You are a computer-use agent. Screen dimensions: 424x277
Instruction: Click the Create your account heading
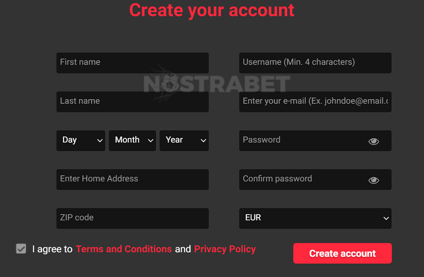tap(211, 10)
